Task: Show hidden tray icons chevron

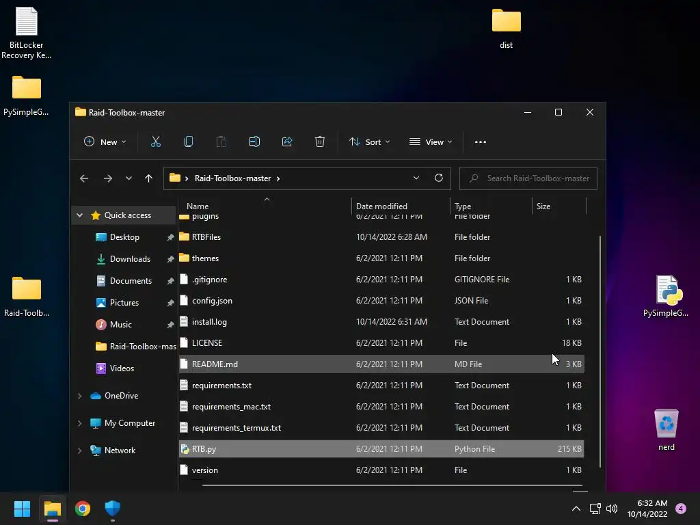Action: point(576,509)
